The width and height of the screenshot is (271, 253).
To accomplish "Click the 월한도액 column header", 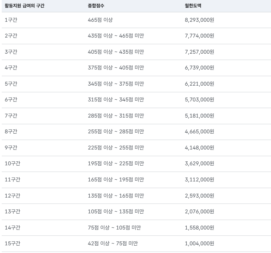I will click(x=193, y=6).
